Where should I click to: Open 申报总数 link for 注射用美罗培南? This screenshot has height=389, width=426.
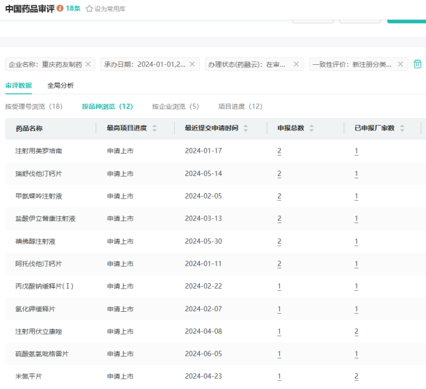click(x=279, y=151)
